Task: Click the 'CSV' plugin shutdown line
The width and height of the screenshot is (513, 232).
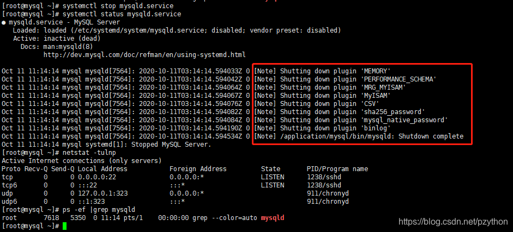Action: (190, 104)
